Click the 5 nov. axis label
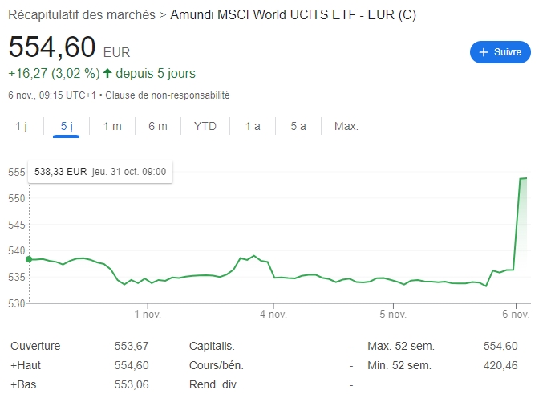The image size is (547, 394). 394,314
